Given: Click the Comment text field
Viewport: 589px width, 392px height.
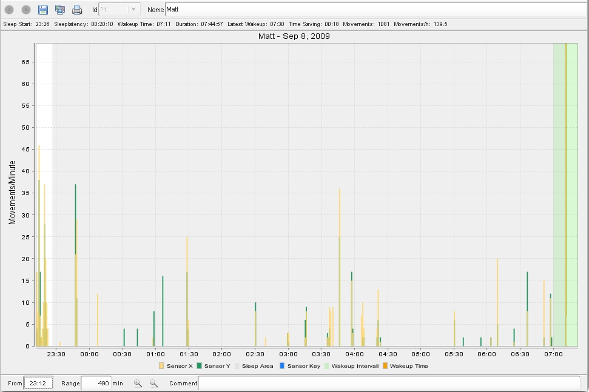Looking at the screenshot, I should [x=389, y=383].
